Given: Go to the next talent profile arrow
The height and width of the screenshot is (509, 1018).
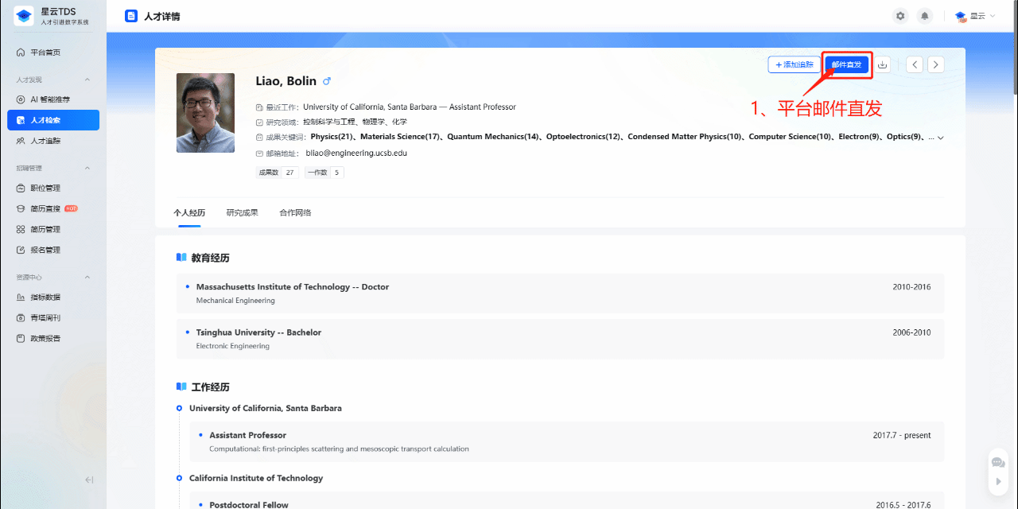Looking at the screenshot, I should pos(936,64).
